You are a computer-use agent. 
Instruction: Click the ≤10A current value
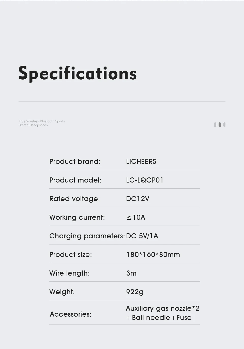[136, 217]
